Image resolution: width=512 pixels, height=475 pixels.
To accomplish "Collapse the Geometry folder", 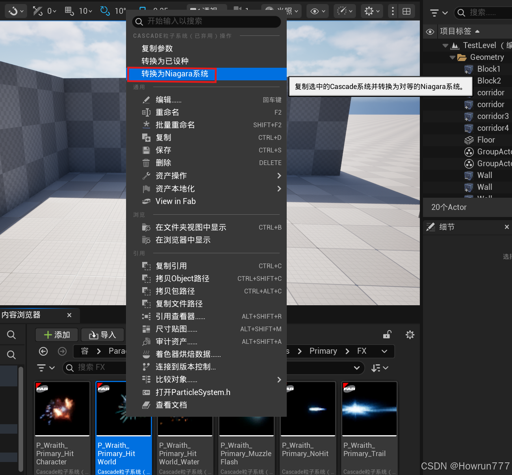I will (x=453, y=58).
